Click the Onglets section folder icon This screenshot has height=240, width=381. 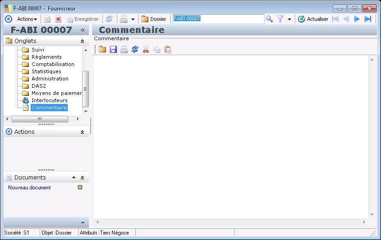click(9, 41)
